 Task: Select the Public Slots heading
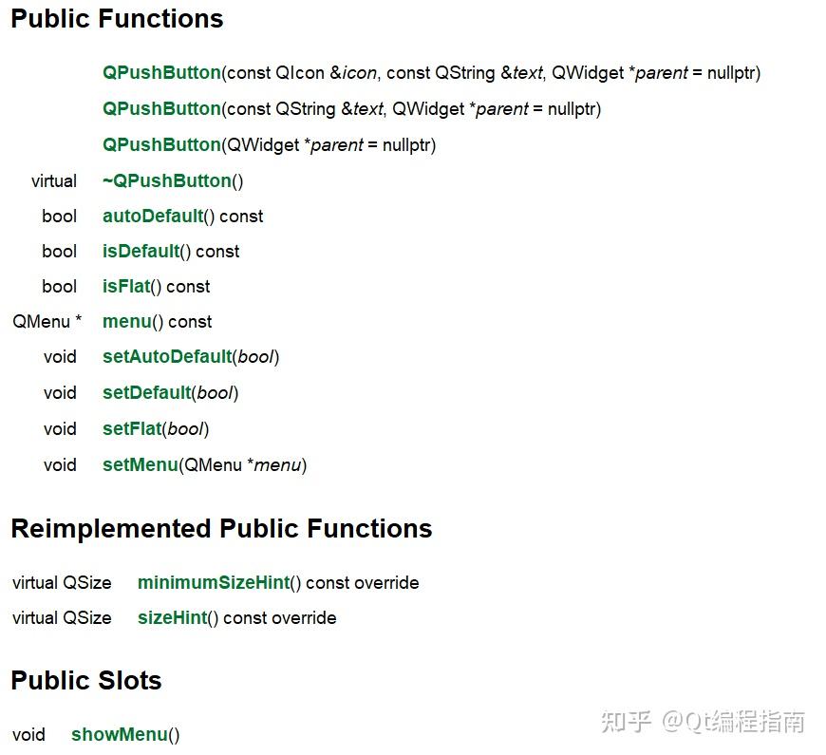[85, 680]
